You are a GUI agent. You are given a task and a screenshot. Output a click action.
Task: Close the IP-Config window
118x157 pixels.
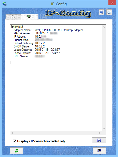click(112, 3)
